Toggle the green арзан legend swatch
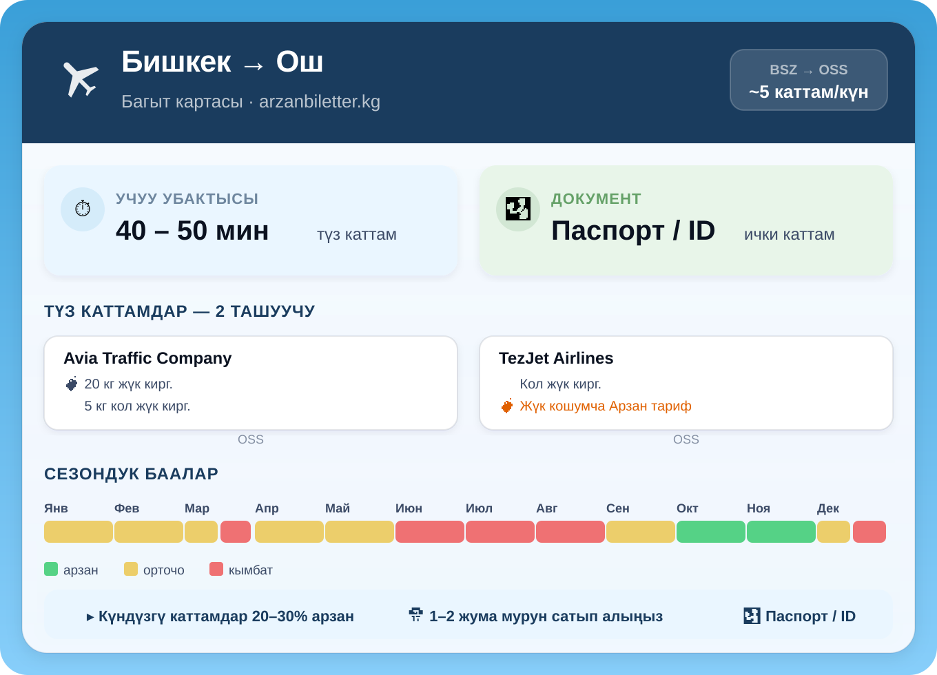The image size is (937, 675). pyautogui.click(x=50, y=569)
